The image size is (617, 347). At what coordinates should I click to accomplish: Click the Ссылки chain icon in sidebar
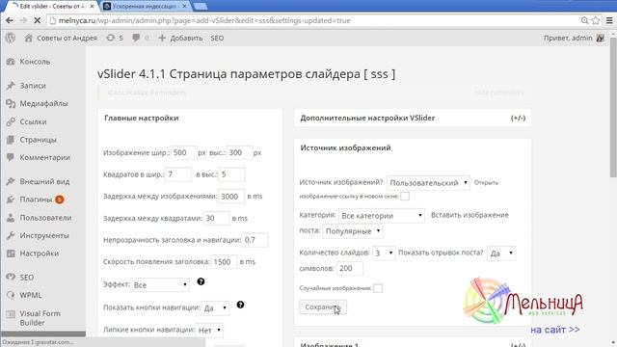[x=11, y=121]
